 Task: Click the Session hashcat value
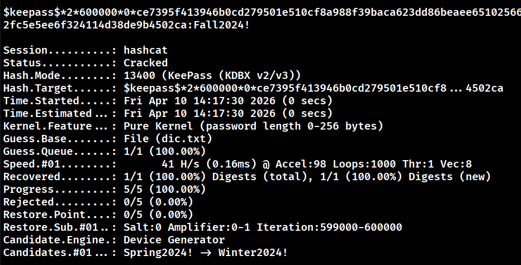(146, 50)
